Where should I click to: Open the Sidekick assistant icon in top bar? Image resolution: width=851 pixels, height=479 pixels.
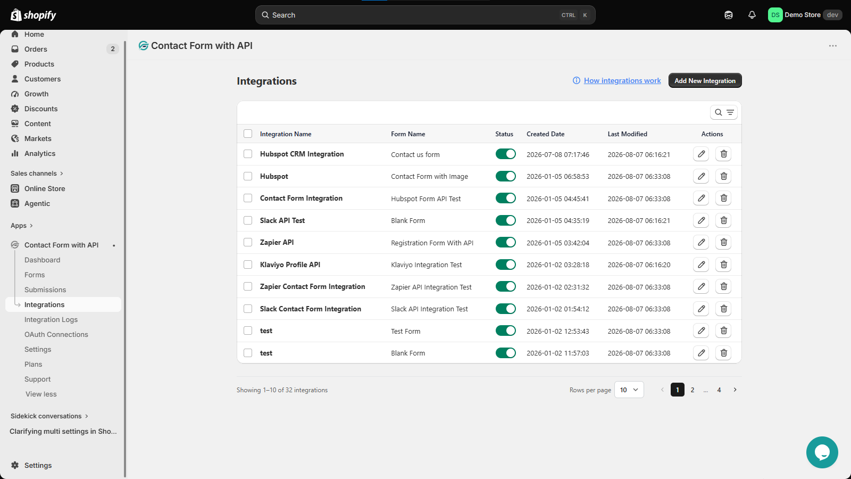(729, 15)
